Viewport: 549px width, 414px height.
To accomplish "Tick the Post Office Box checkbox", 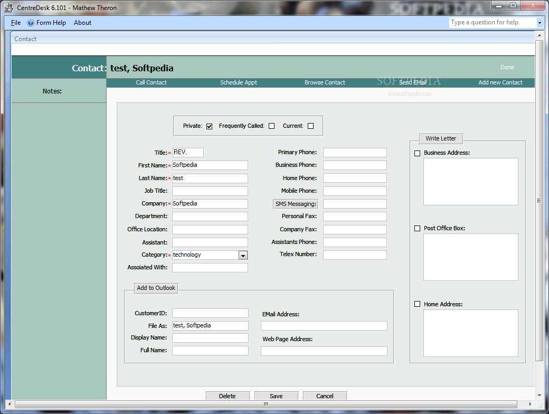I will (x=418, y=228).
